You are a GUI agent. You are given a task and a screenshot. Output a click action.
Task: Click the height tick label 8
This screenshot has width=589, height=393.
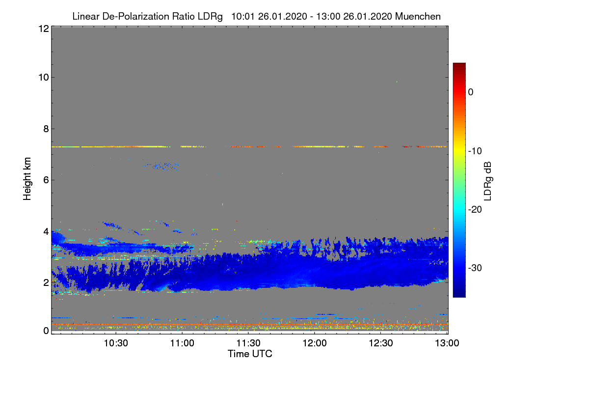[x=45, y=129]
